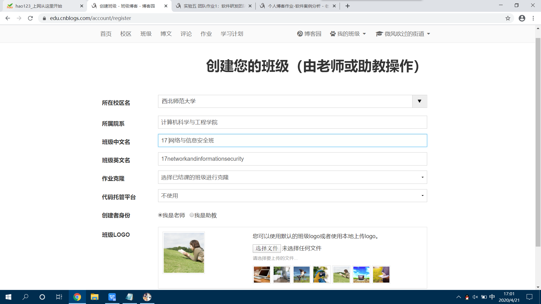
Task: Choose the parrot logo thumbnail
Action: [x=321, y=274]
